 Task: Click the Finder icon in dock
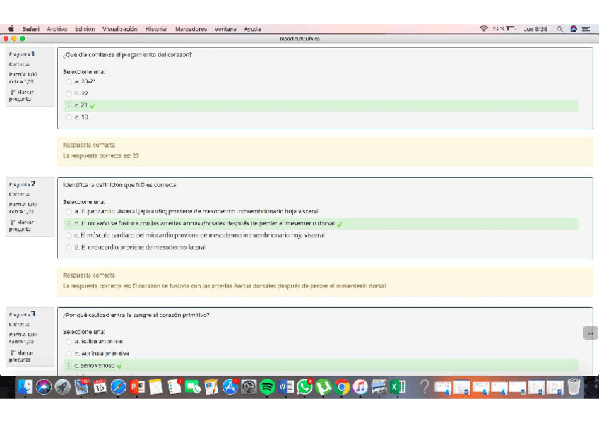(x=25, y=387)
